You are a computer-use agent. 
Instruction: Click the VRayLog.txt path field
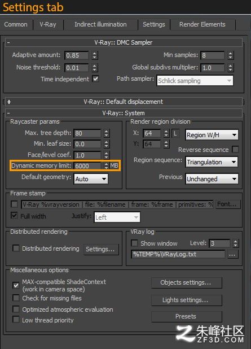178,254
